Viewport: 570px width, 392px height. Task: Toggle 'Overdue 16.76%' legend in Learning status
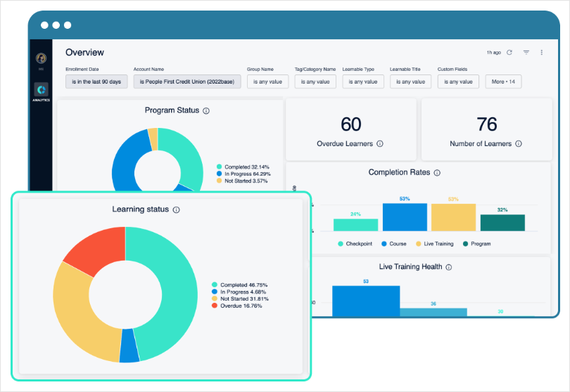pyautogui.click(x=236, y=306)
